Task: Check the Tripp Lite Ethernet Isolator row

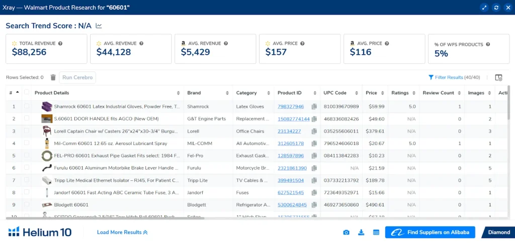Action: 27,180
